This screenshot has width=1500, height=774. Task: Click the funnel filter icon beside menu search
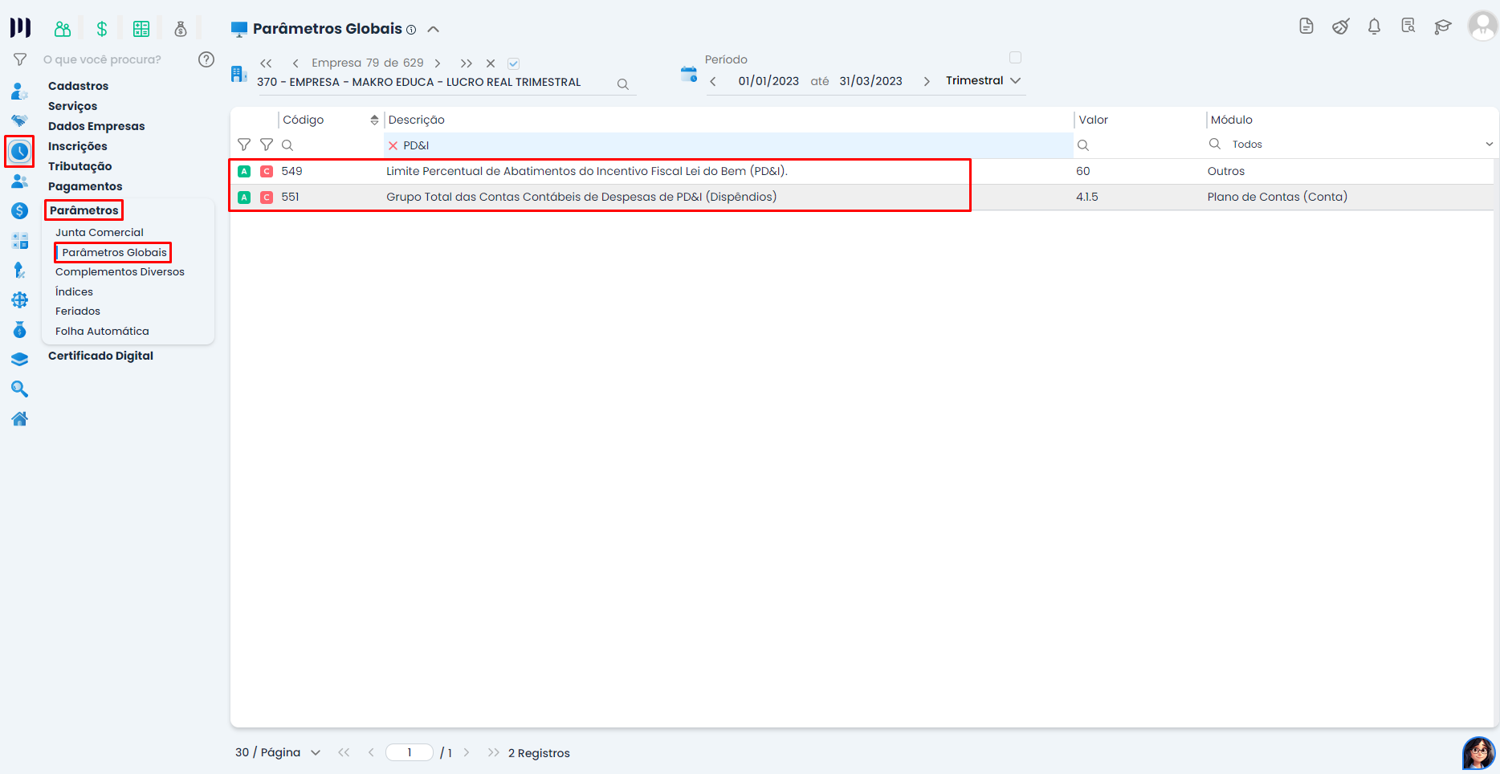tap(20, 59)
